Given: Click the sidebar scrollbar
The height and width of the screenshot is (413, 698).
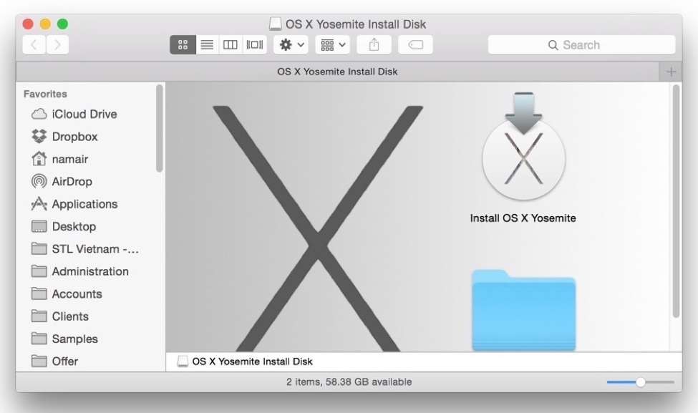Looking at the screenshot, I should [x=160, y=128].
